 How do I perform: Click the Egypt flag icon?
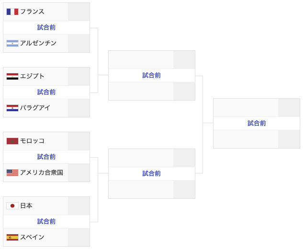click(x=12, y=76)
